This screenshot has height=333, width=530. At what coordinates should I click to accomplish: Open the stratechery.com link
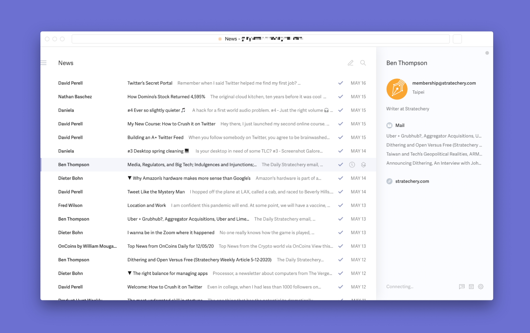tap(412, 181)
